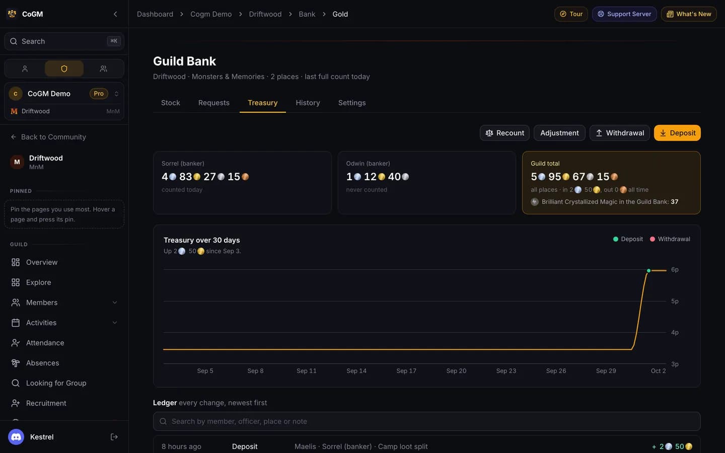Click the Overview grid icon in sidebar
Screen dimensions: 725x453
(16, 262)
